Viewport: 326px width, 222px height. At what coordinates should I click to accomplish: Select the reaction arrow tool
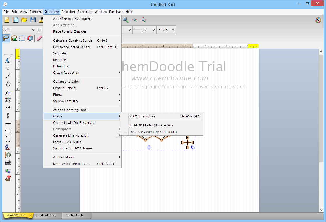pos(8,123)
